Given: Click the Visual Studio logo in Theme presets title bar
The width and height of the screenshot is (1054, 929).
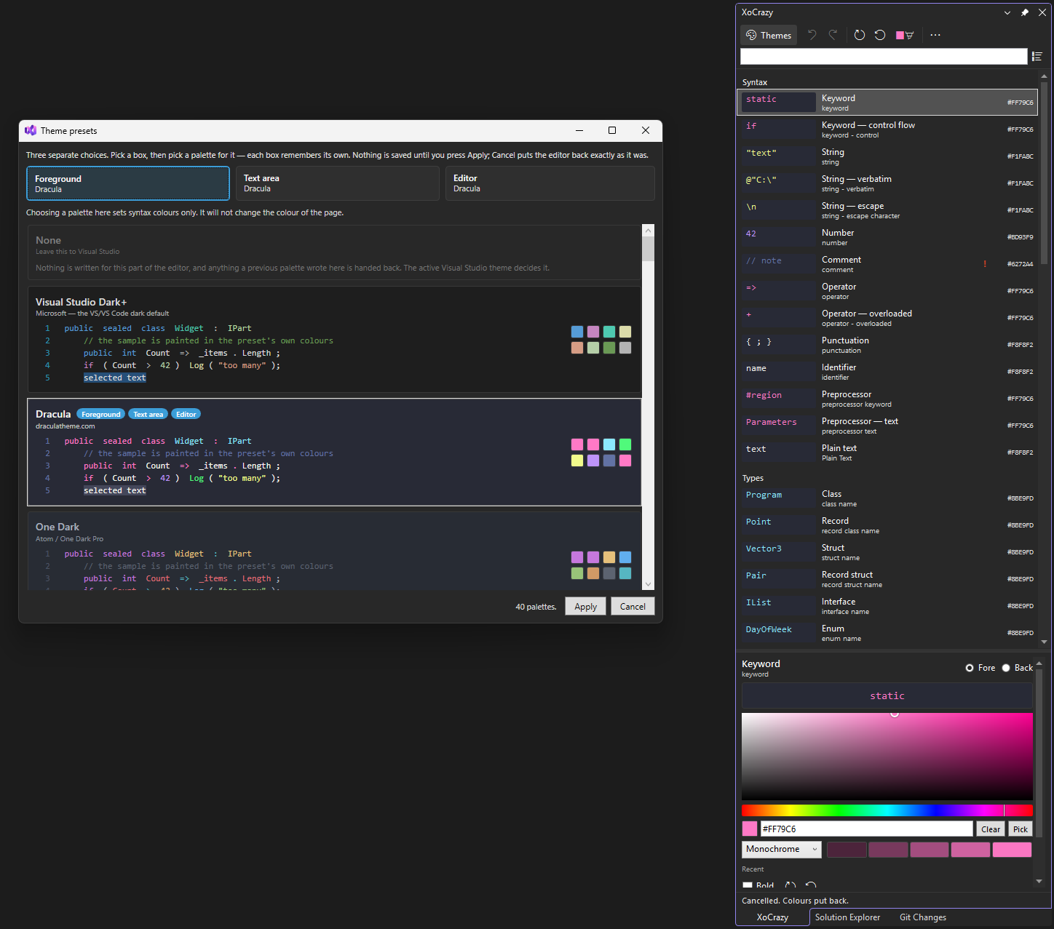Looking at the screenshot, I should [x=31, y=130].
